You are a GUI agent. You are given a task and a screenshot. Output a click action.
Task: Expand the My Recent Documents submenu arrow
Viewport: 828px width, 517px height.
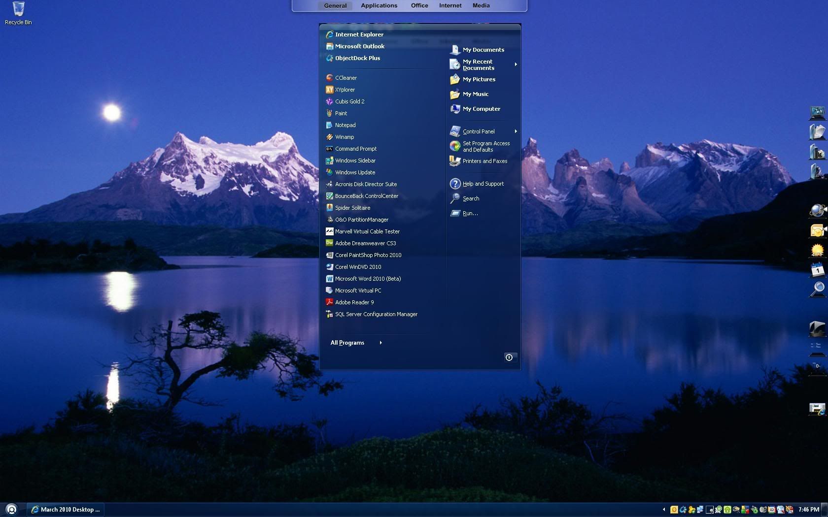tap(516, 65)
